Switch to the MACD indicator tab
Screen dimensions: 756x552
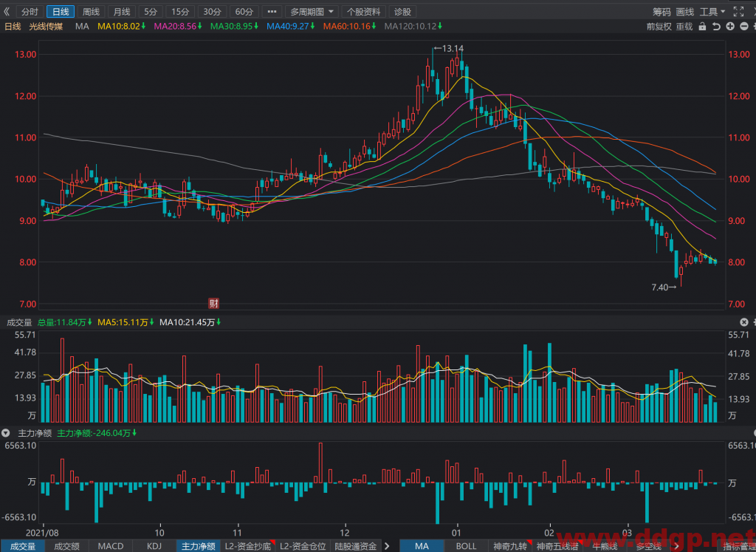point(111,546)
